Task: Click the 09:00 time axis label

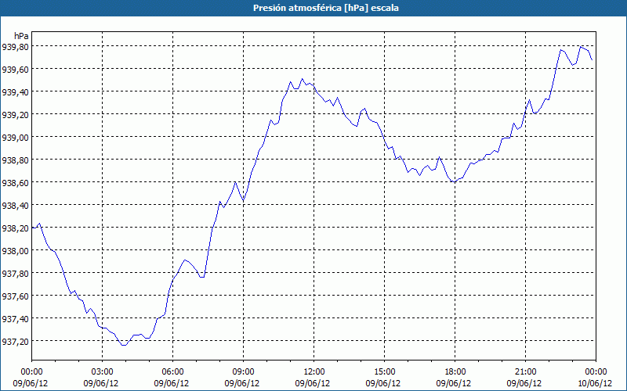Action: click(244, 372)
